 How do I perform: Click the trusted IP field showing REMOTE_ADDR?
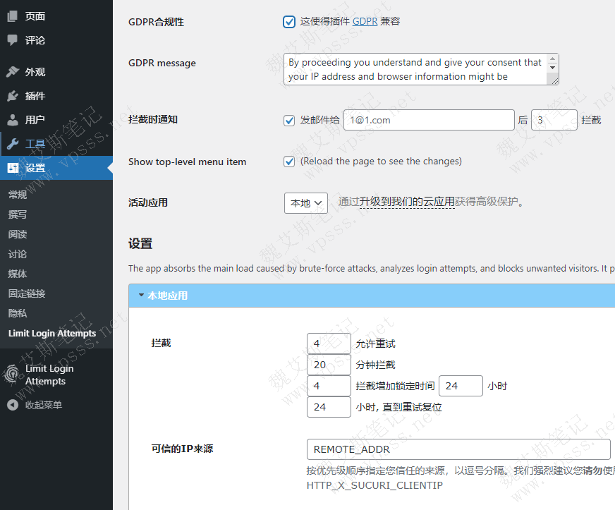[458, 449]
